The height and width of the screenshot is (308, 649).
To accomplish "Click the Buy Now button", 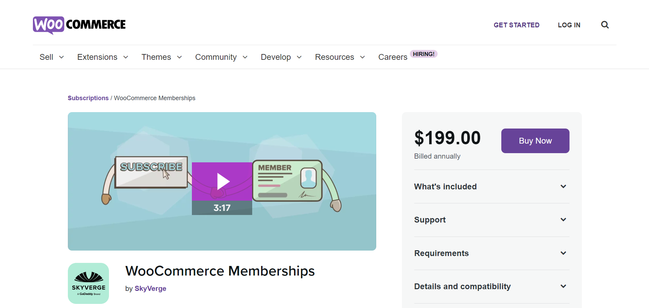I will tap(535, 140).
